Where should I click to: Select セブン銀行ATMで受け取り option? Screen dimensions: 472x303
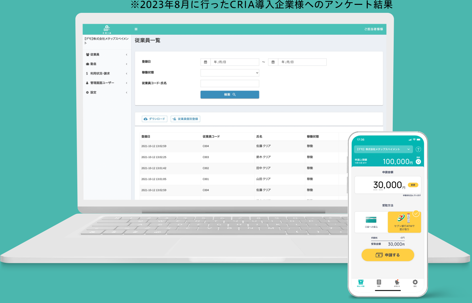(x=404, y=222)
